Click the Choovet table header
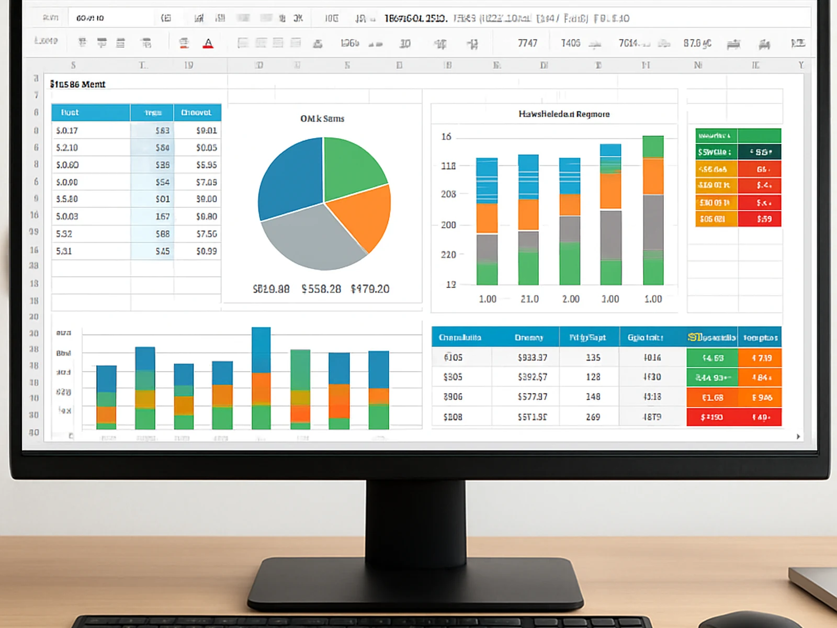 [x=198, y=112]
